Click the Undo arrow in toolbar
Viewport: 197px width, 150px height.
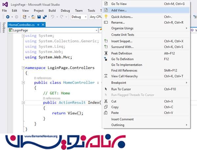pos(53,17)
